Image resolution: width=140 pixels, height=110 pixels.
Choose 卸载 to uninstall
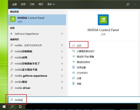click(x=79, y=84)
